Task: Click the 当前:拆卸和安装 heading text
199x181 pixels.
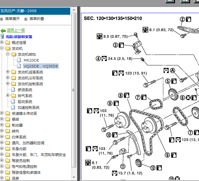Action: pos(19,37)
